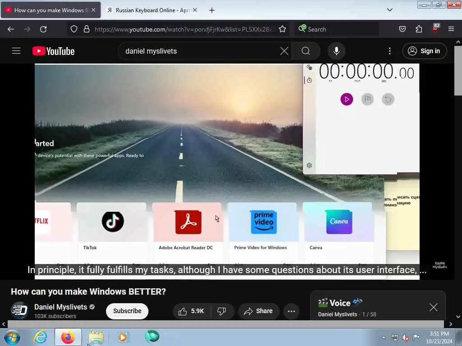
Task: Close the YouTube video tab
Action: click(x=93, y=10)
